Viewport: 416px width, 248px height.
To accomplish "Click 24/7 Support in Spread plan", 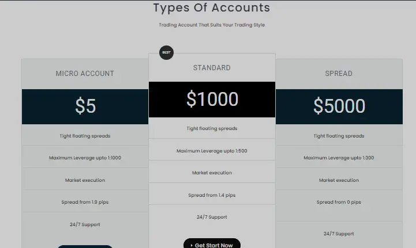I will 339,234.
